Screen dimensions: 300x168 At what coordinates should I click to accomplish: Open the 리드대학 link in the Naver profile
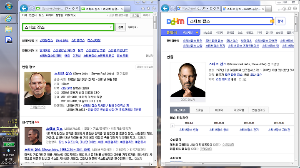pos(66,88)
